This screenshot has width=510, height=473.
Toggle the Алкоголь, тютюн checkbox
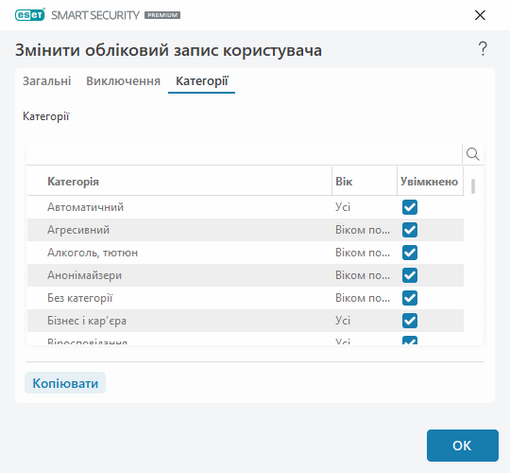[x=410, y=253]
